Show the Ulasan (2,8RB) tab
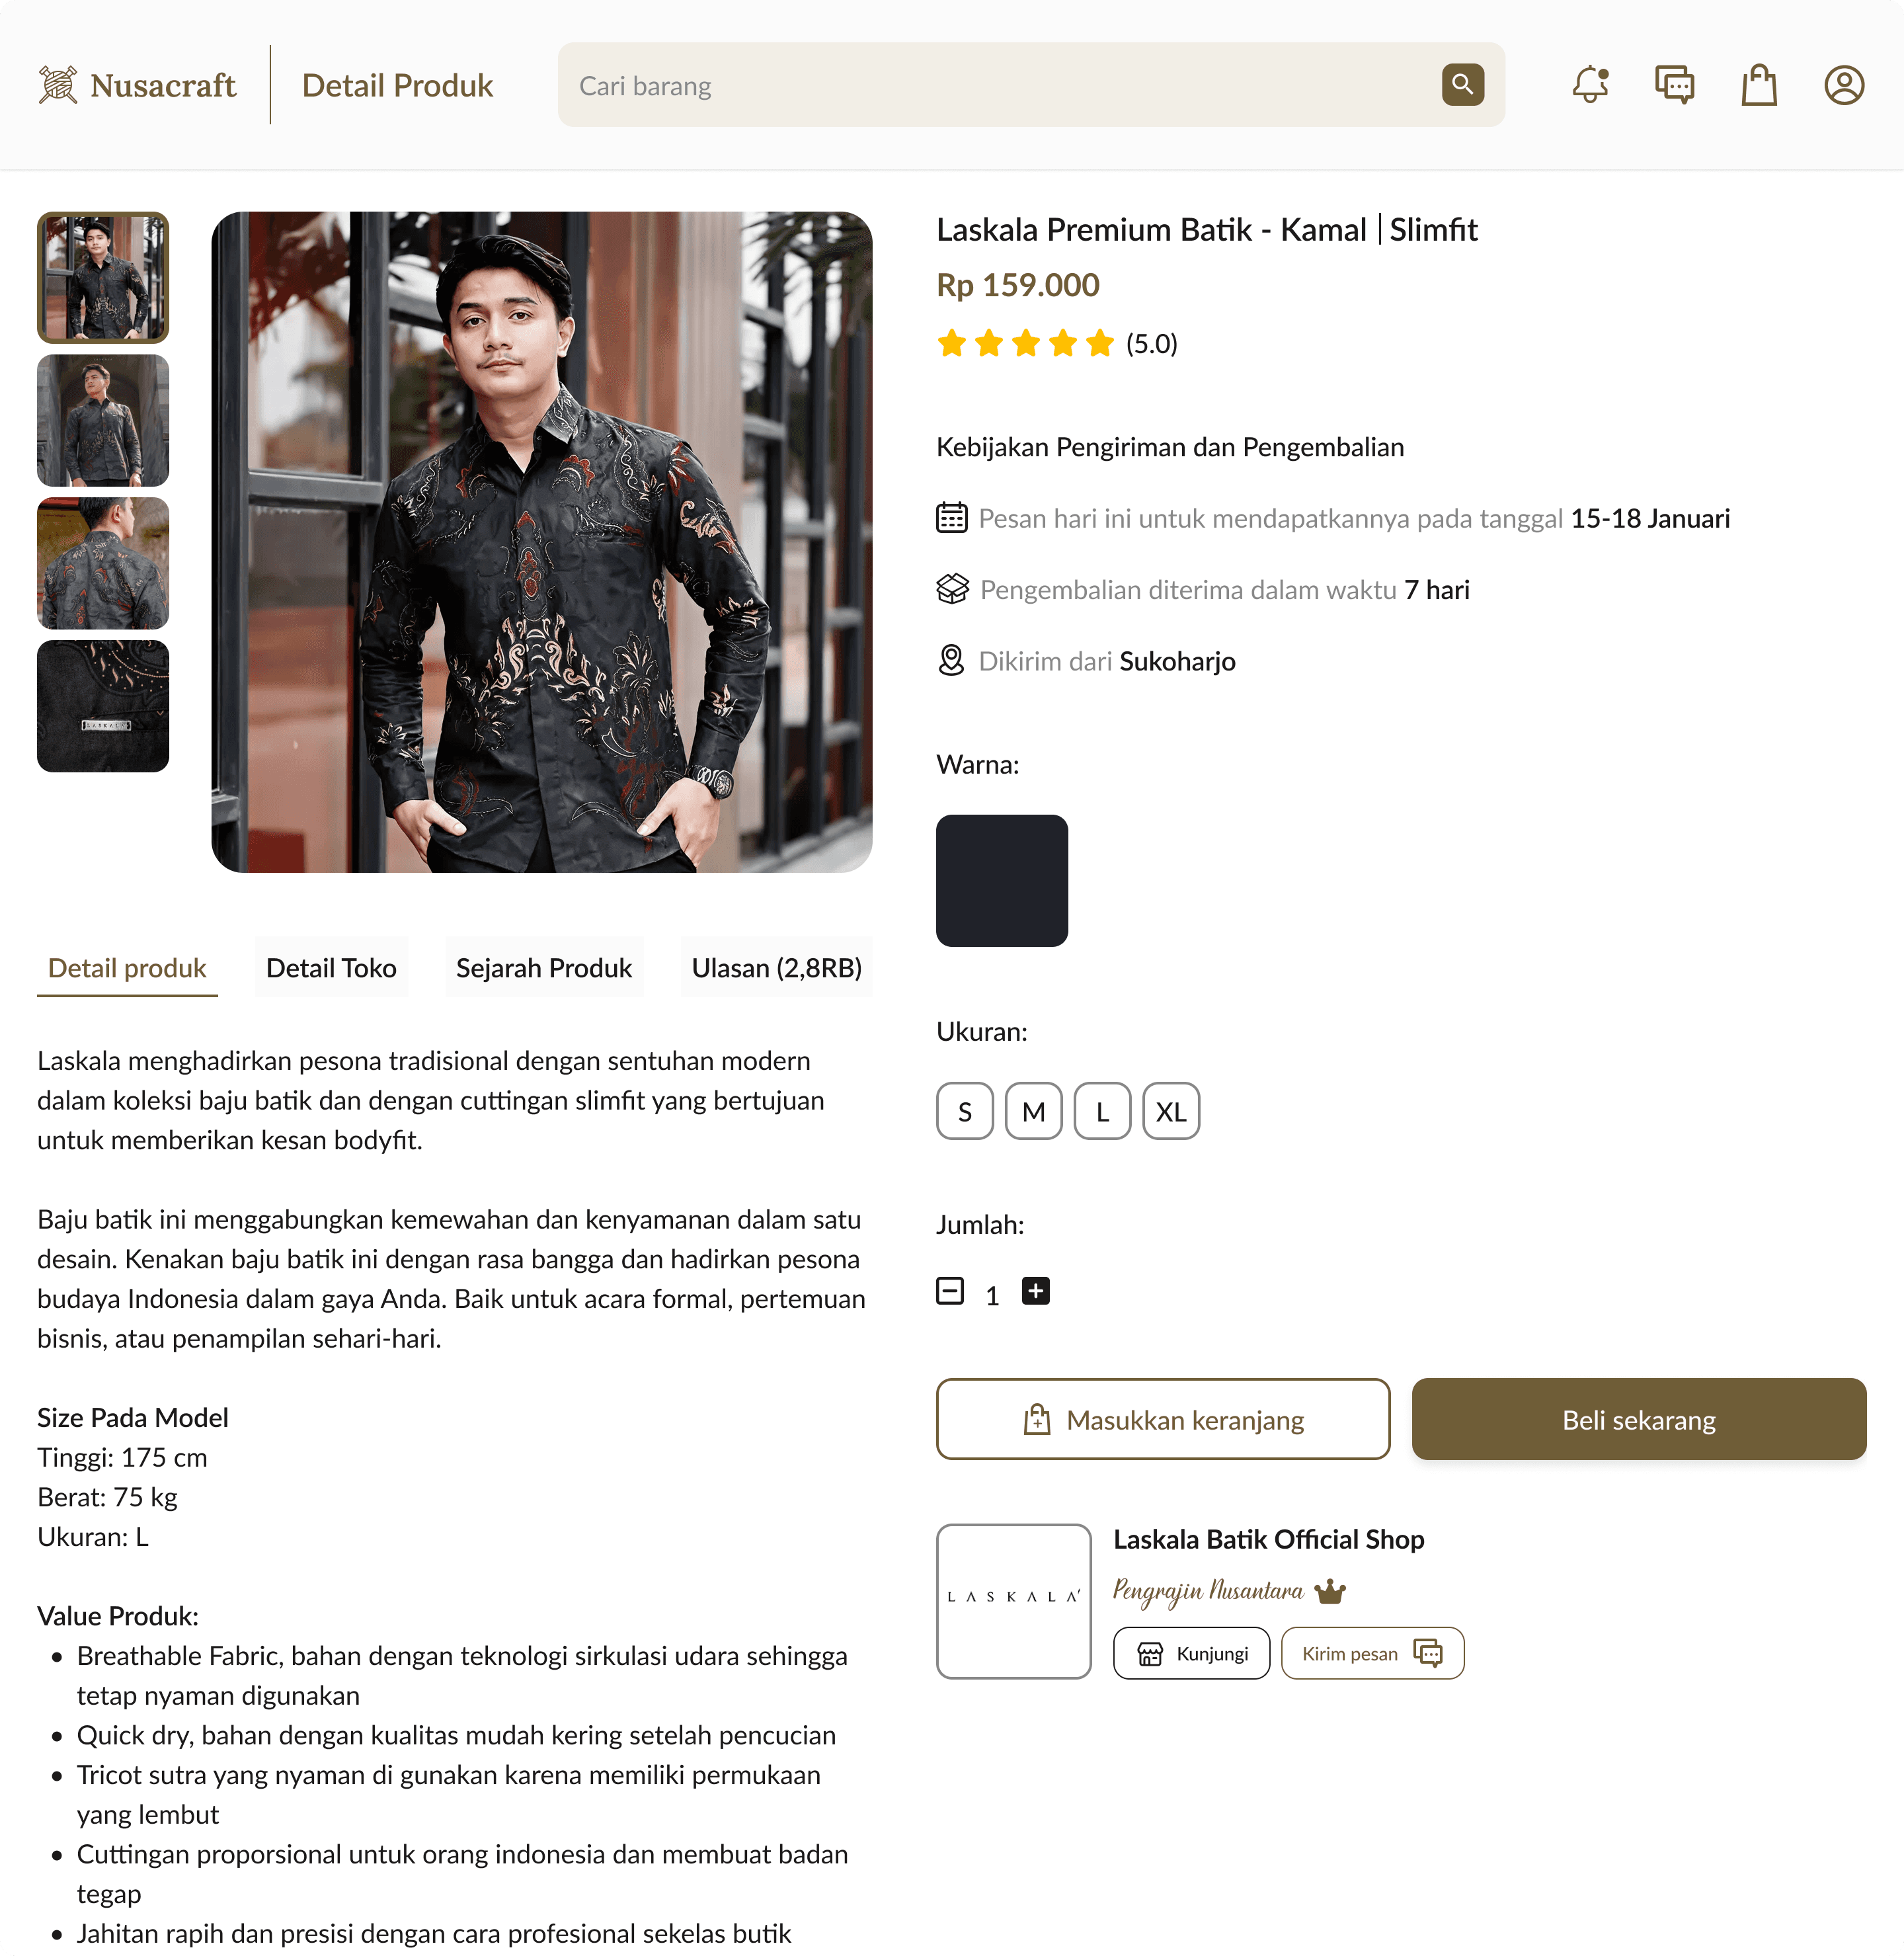 [776, 968]
